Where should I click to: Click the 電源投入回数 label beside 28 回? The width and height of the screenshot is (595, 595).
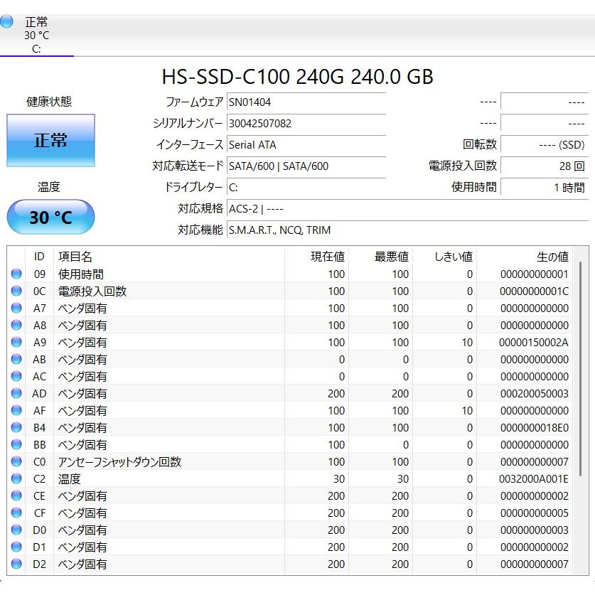pyautogui.click(x=463, y=166)
